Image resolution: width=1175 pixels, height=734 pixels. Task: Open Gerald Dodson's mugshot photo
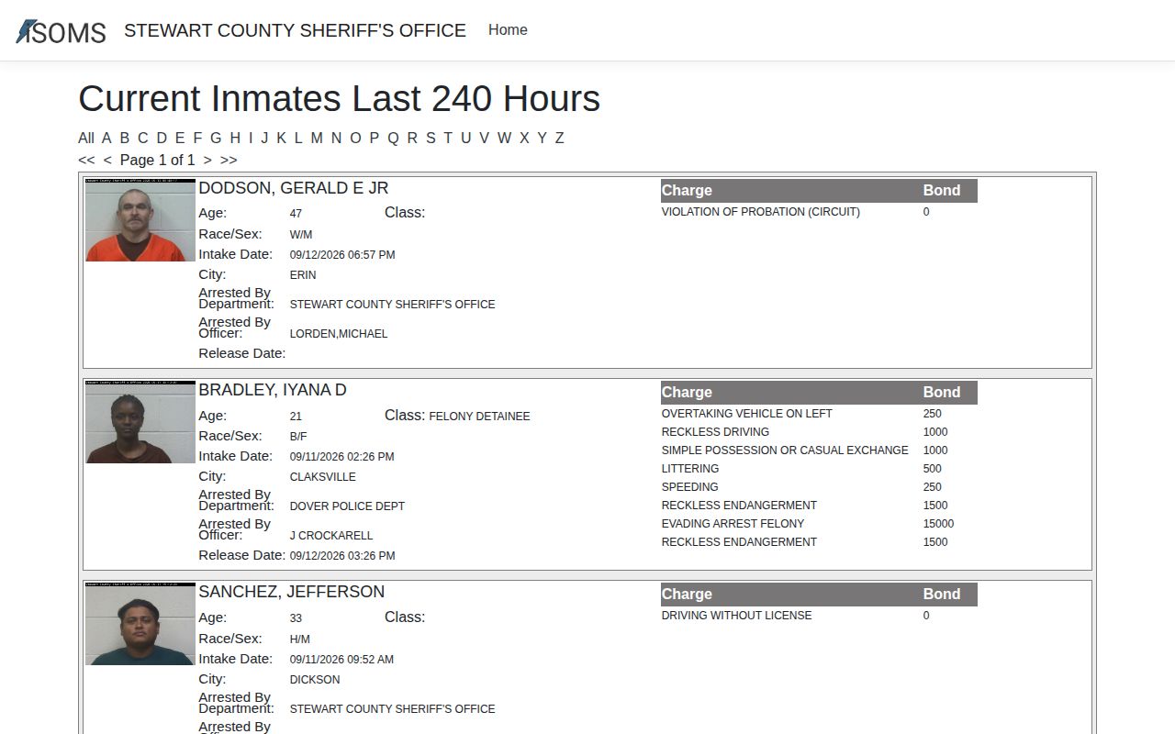click(140, 220)
